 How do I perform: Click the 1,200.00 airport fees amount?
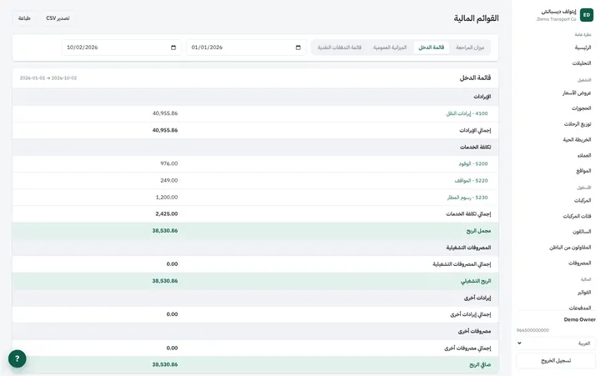coord(167,198)
